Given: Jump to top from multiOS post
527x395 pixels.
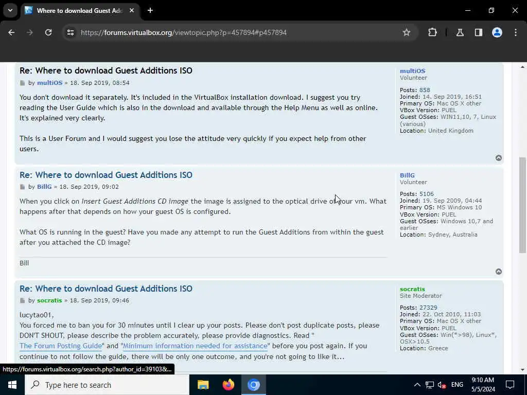Looking at the screenshot, I should (498, 158).
